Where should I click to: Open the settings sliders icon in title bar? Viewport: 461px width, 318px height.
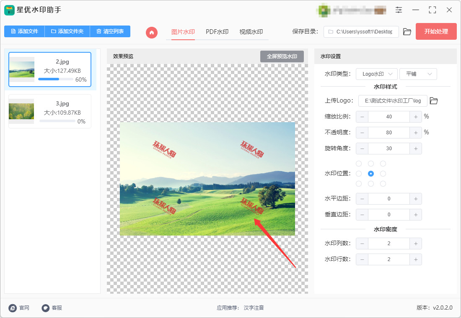click(399, 10)
